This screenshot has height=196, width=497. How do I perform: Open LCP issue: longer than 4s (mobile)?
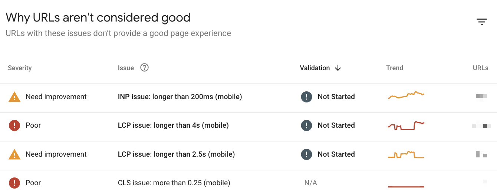tap(173, 125)
